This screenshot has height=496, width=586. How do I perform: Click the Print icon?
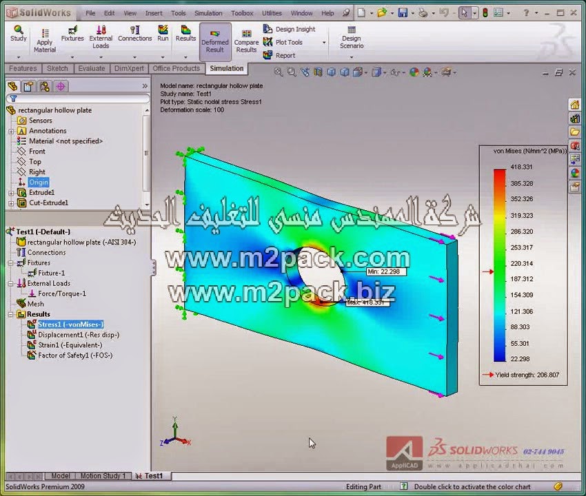point(423,13)
